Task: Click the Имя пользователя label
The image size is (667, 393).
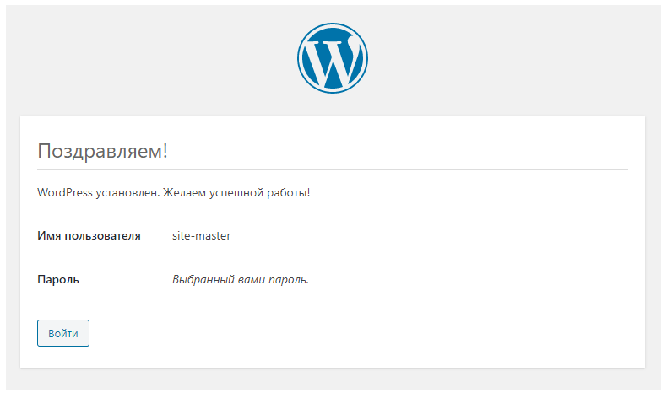Action: click(89, 236)
